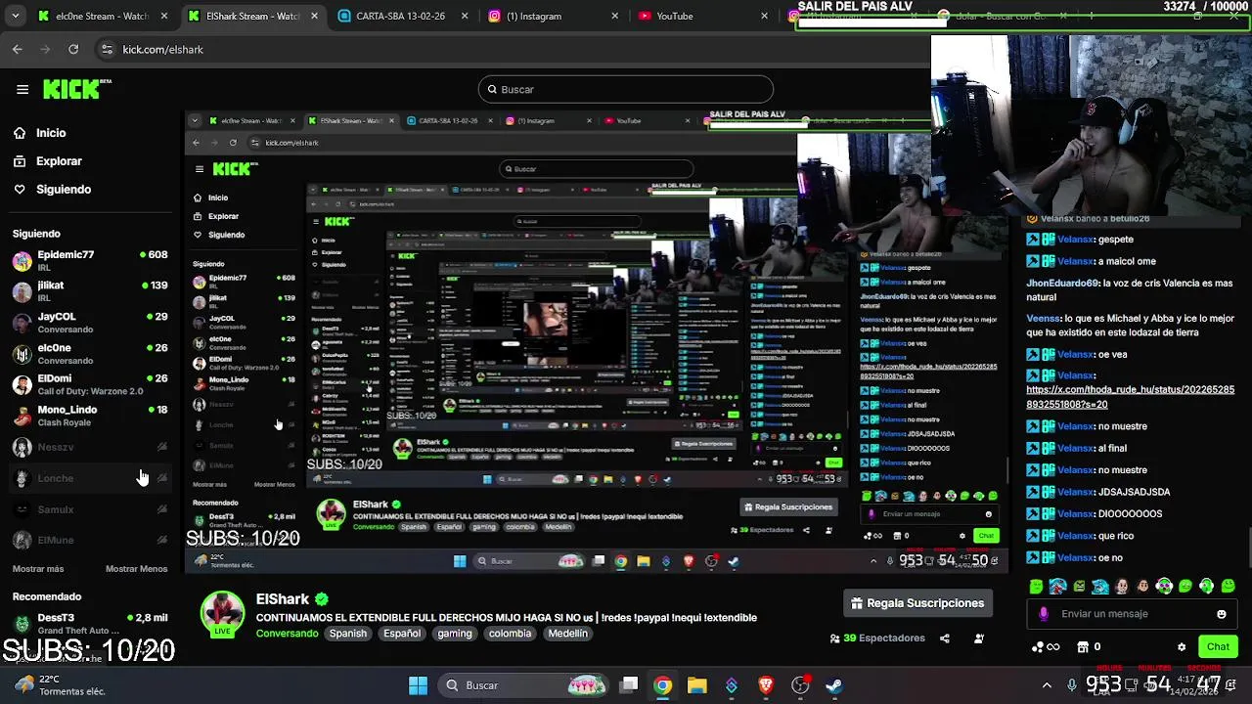
Task: Open File Explorer folder from the taskbar
Action: pyautogui.click(x=696, y=685)
